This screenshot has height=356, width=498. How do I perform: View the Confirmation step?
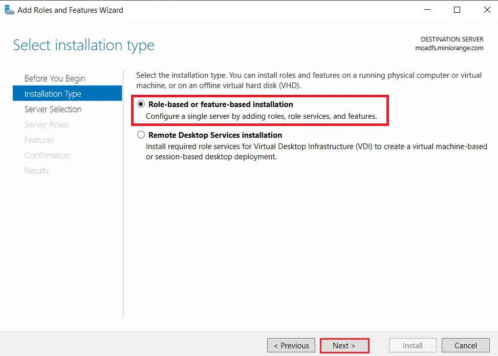(x=48, y=155)
